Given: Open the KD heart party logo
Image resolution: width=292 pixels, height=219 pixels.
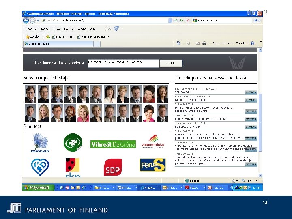Looking at the screenshot, I should pos(40,167).
